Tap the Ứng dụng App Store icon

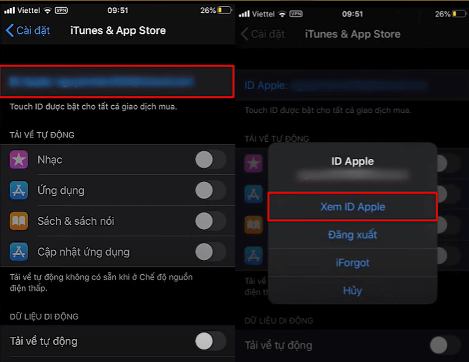pyautogui.click(x=19, y=190)
